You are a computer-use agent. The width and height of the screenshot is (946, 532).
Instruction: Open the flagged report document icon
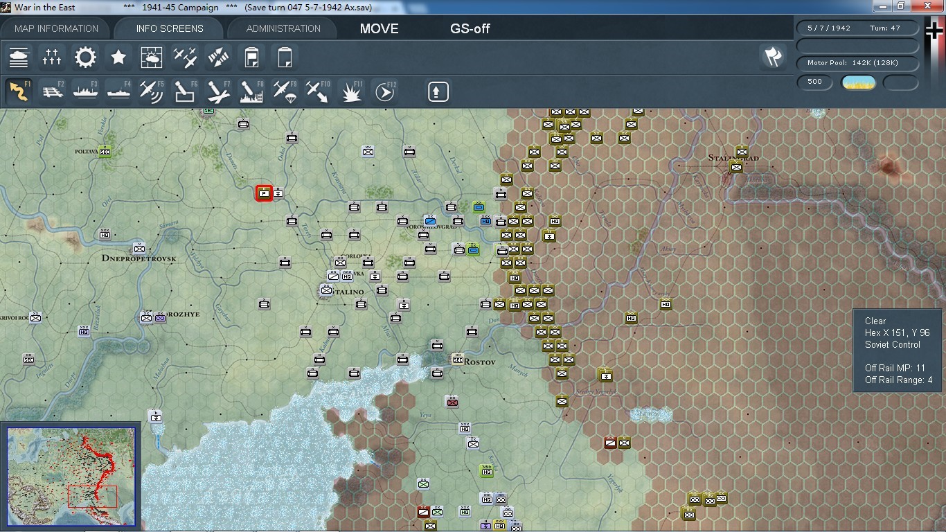(251, 57)
